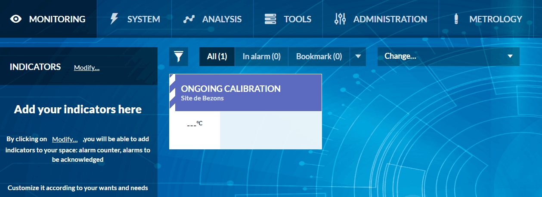Select the All (1) tab
Viewport: 542px width, 197px height.
point(217,57)
